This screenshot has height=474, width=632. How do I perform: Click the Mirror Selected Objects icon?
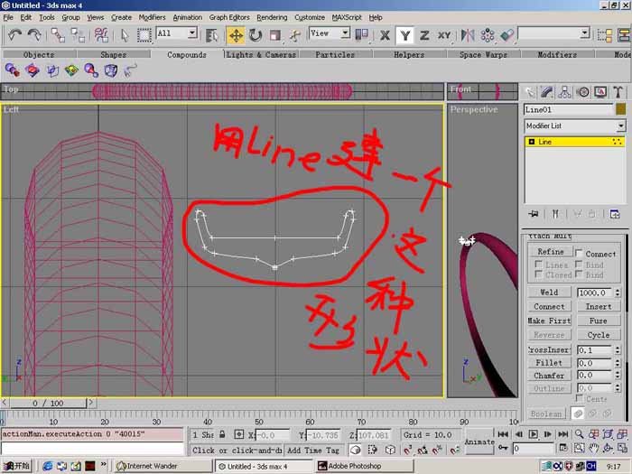pos(468,35)
